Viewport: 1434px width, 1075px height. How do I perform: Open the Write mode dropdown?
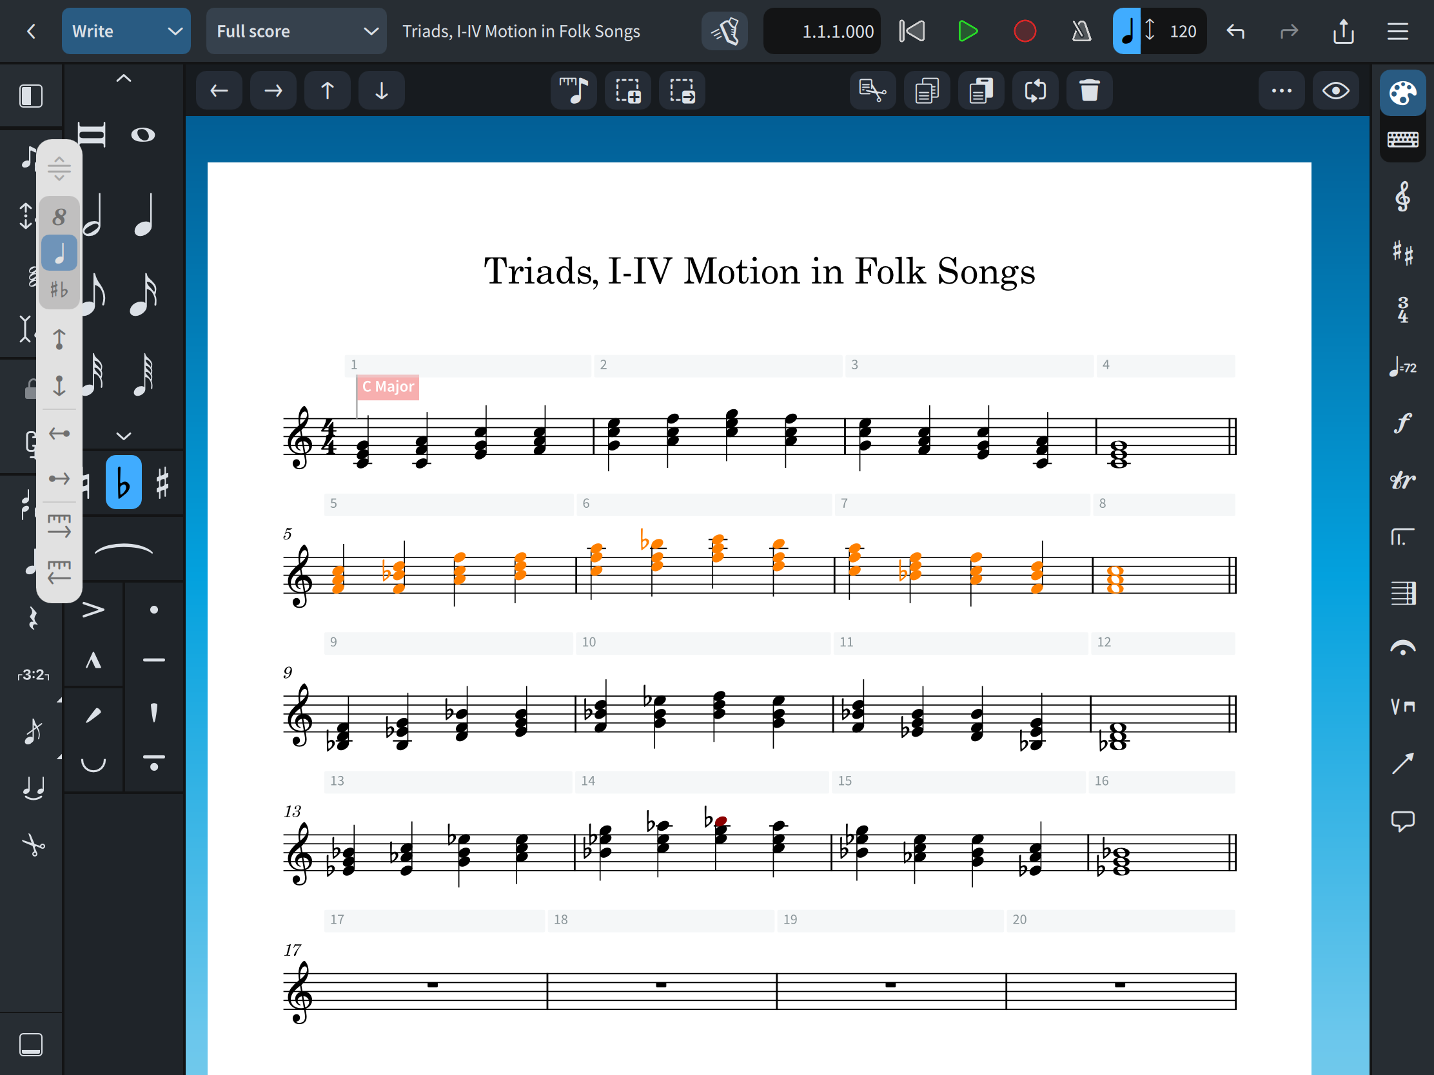tap(126, 30)
